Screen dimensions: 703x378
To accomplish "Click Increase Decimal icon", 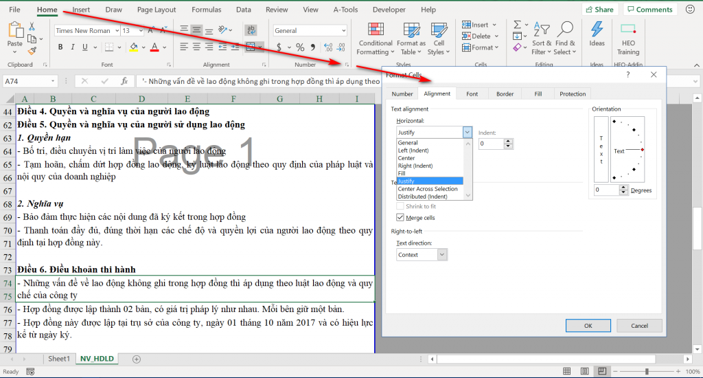I will coord(328,47).
